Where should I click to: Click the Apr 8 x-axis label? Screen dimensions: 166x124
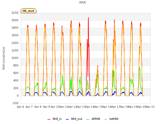[38, 107]
